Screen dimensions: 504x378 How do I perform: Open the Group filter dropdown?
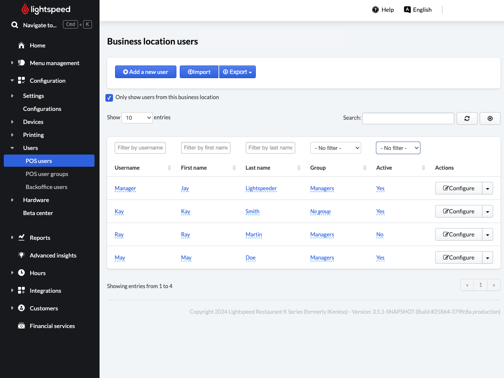(x=336, y=148)
